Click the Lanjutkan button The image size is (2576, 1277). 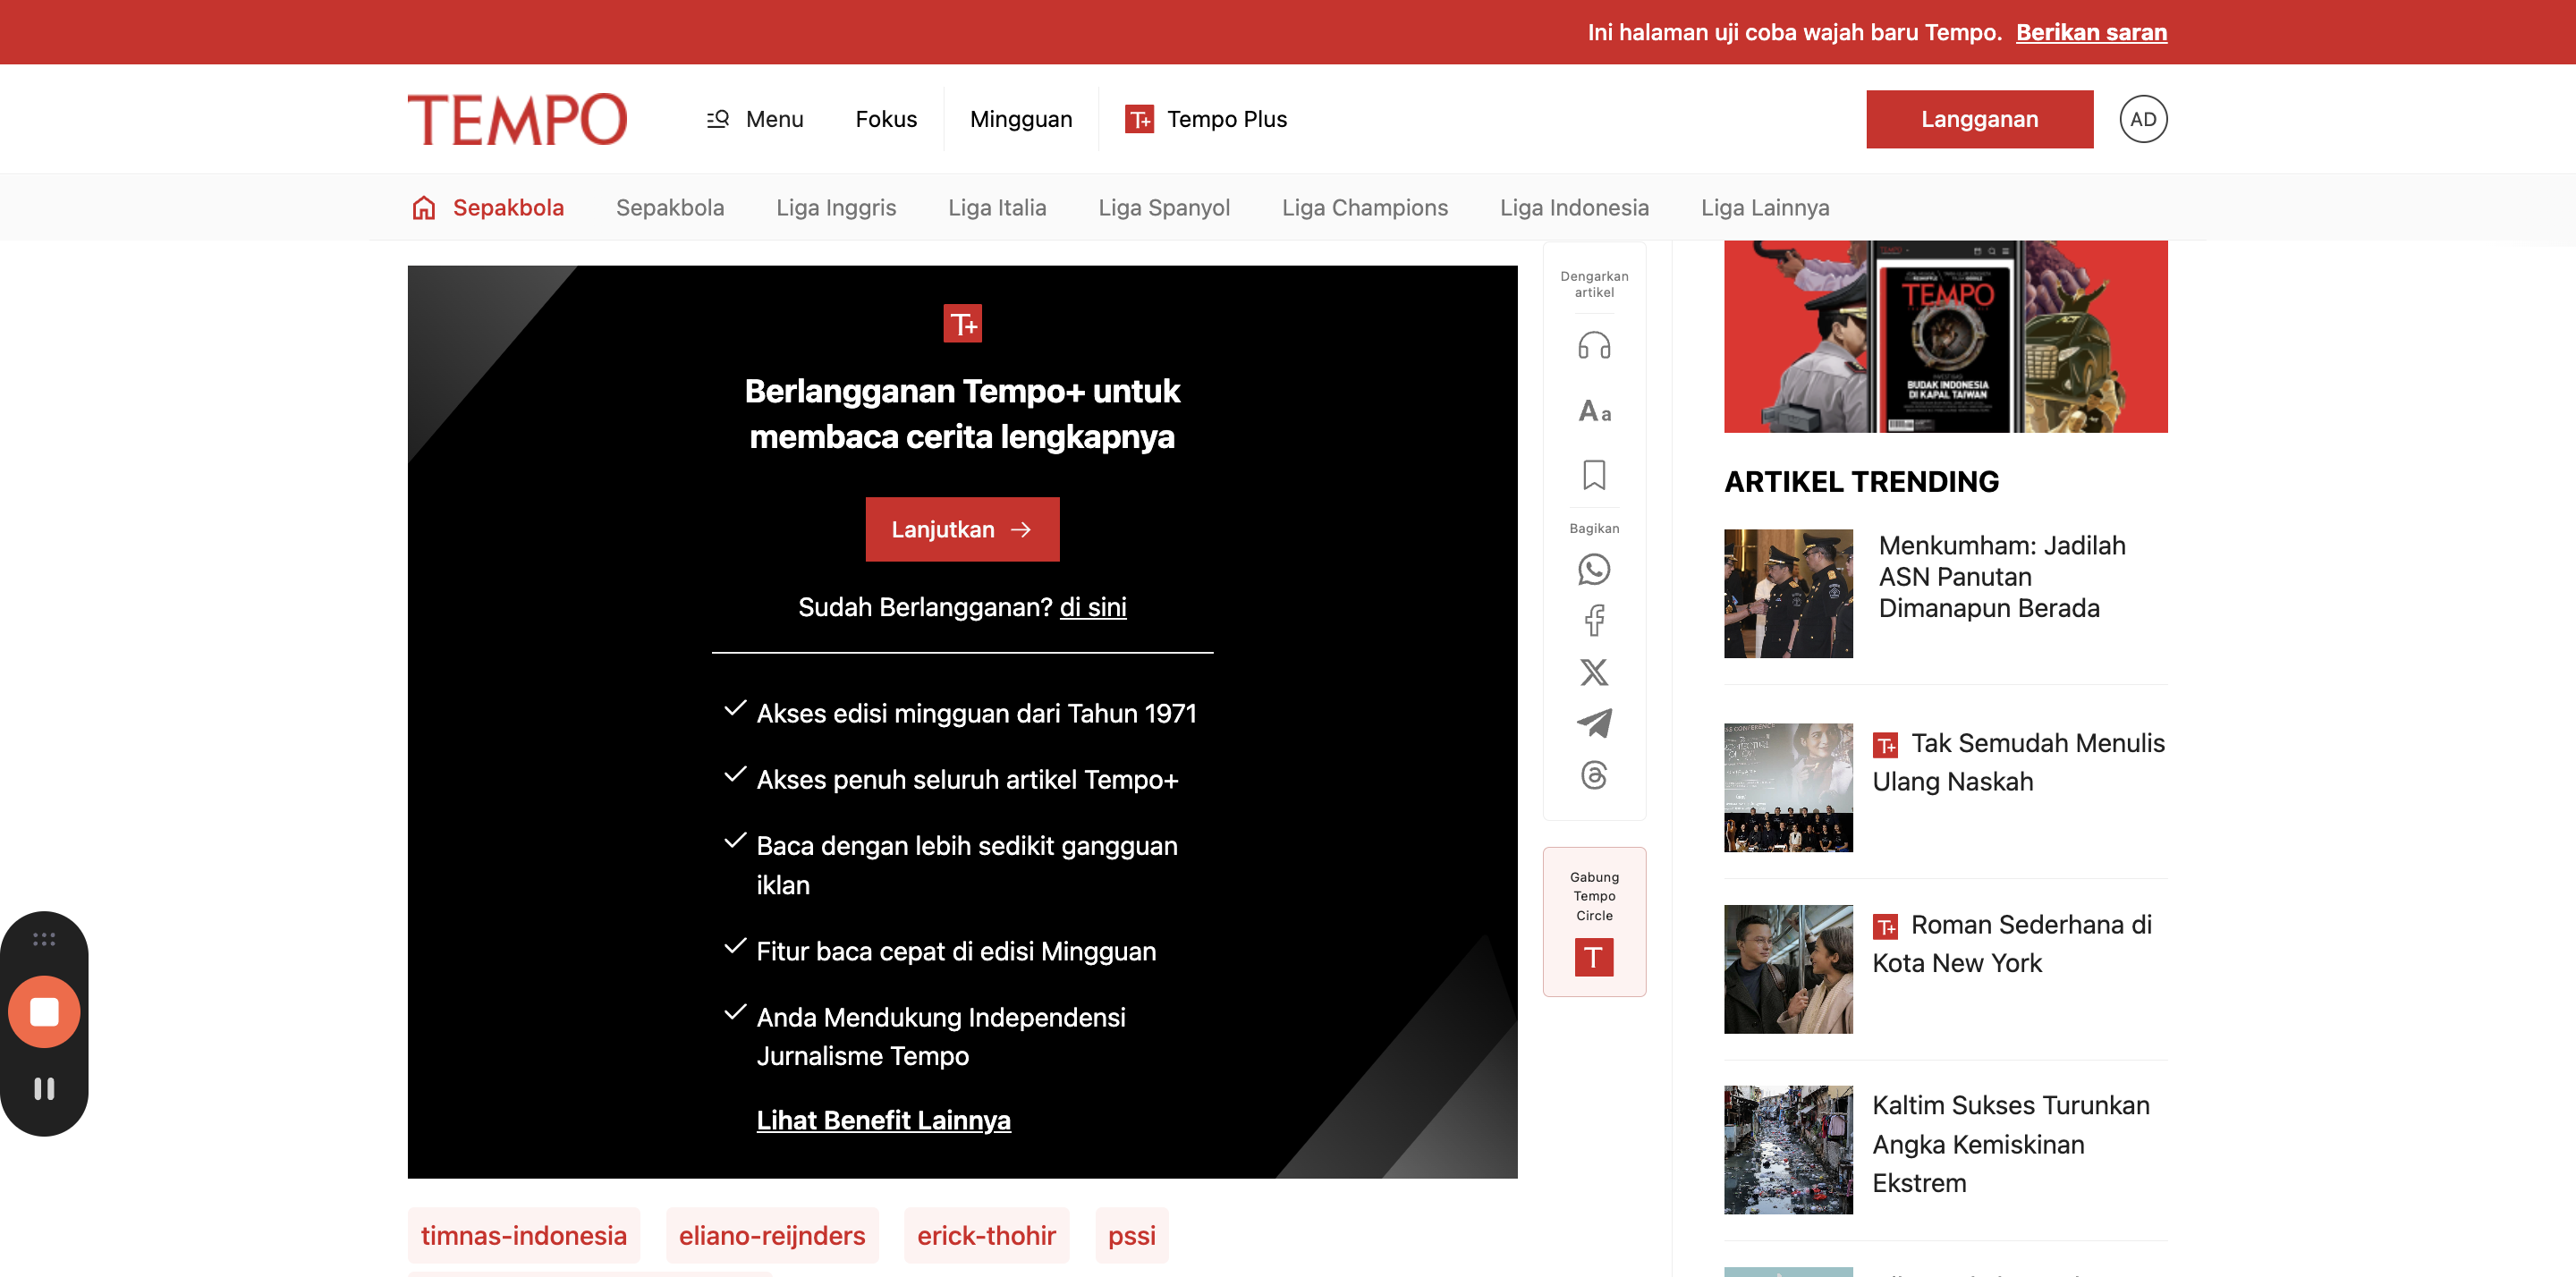coord(962,529)
